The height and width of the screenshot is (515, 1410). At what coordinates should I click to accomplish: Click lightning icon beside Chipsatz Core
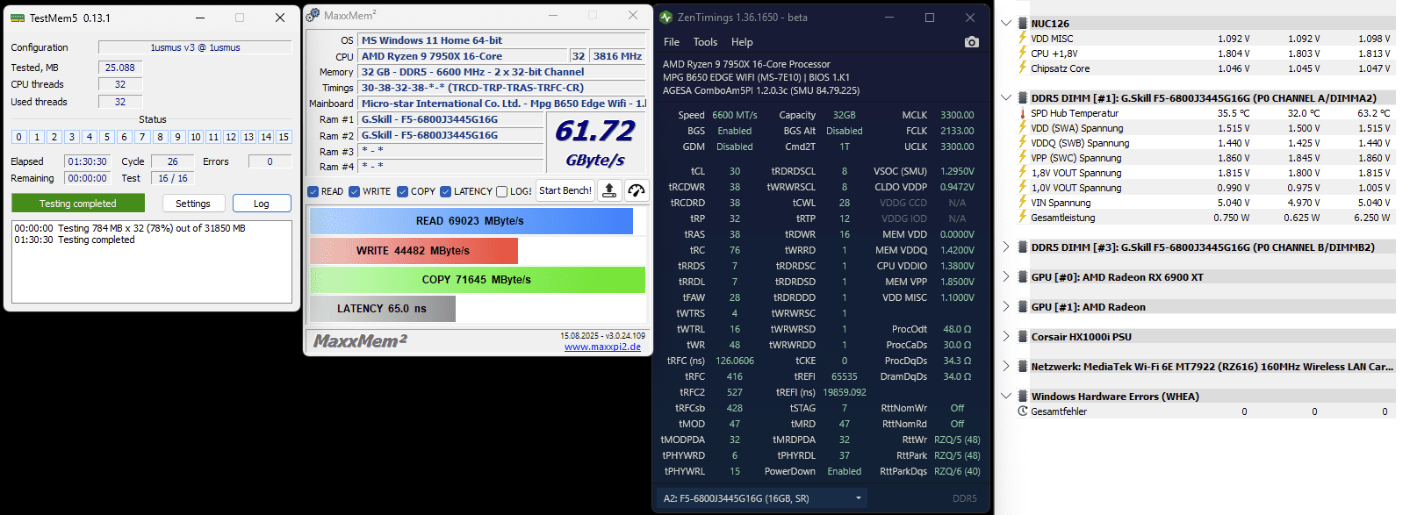(1022, 68)
